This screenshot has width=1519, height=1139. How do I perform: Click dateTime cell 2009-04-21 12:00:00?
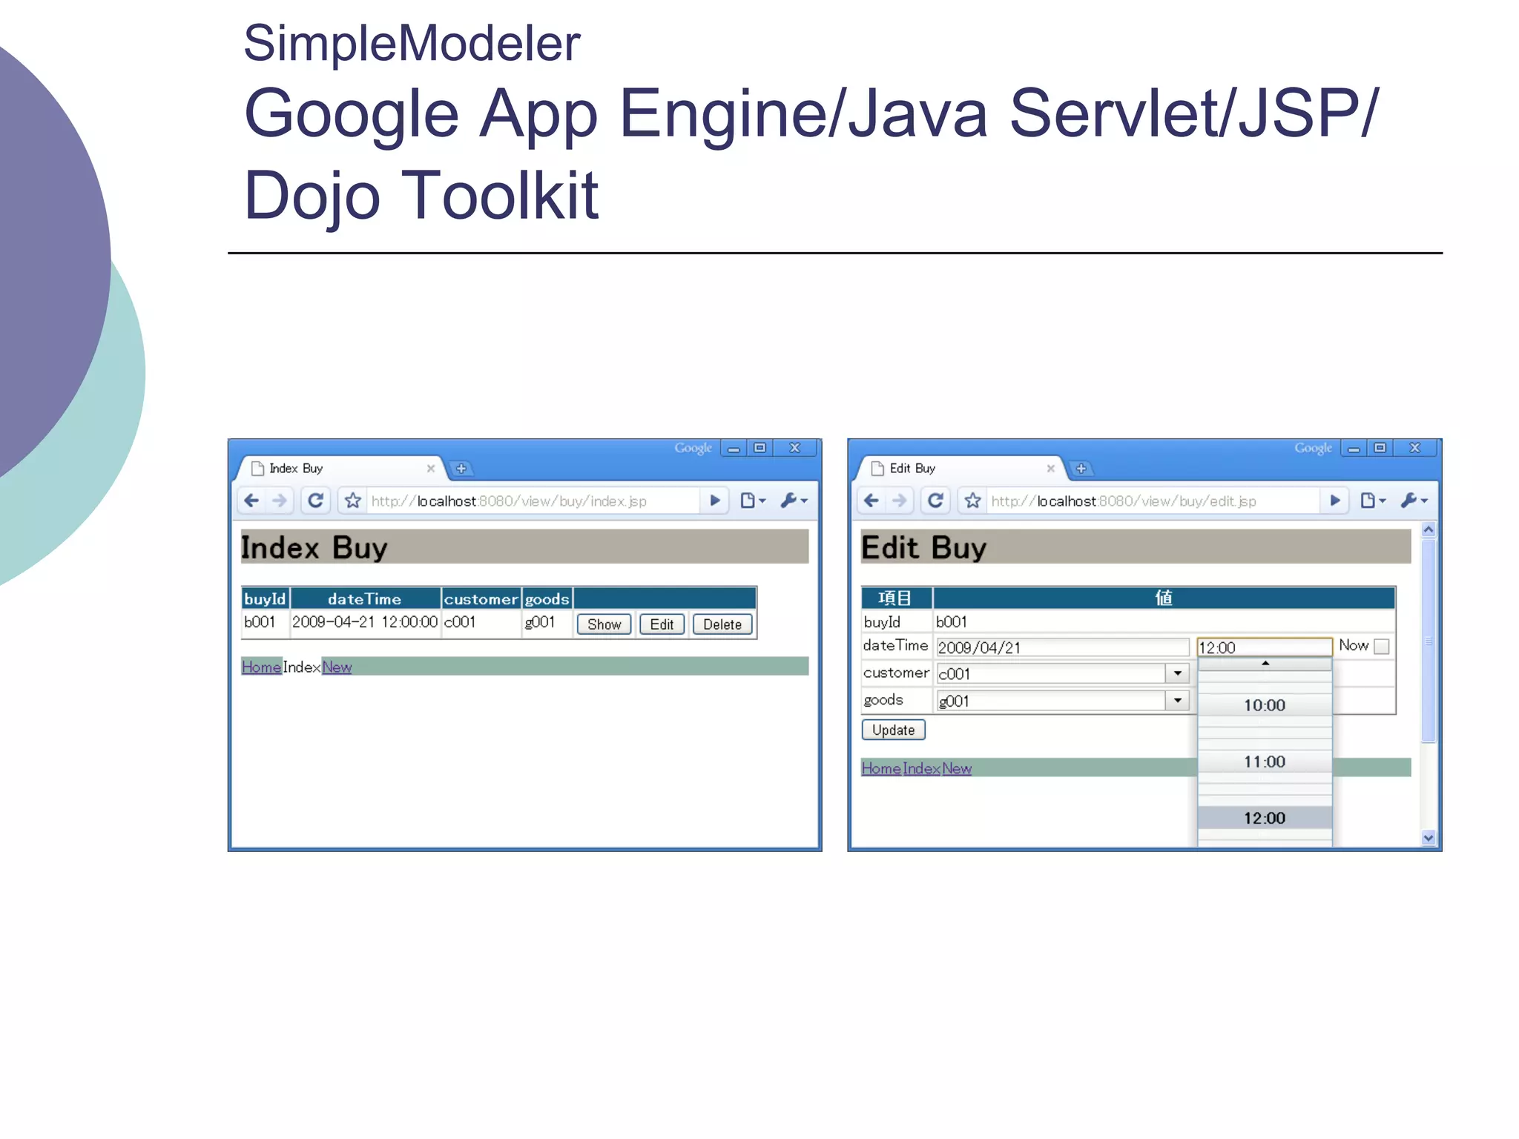[x=365, y=622]
